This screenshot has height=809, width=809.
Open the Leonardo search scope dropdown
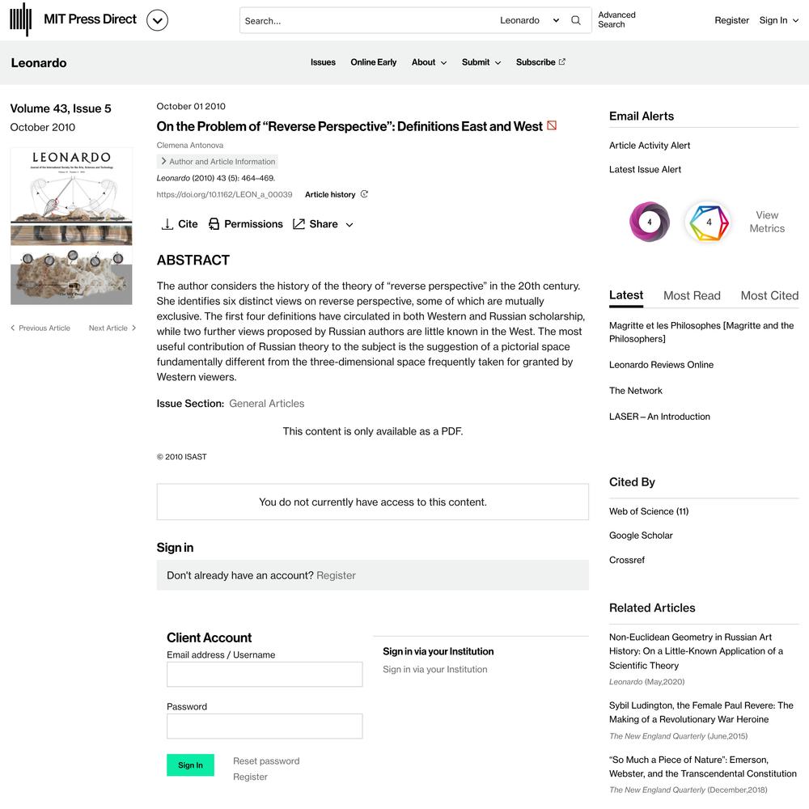[x=529, y=21]
